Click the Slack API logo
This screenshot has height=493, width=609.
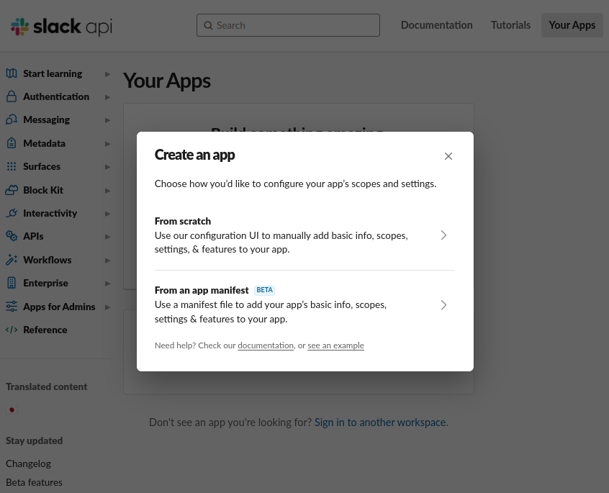click(61, 26)
